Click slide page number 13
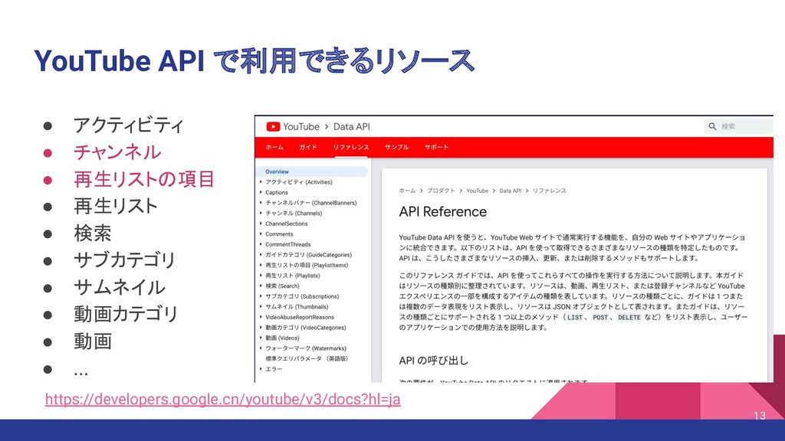The height and width of the screenshot is (441, 785). pos(760,416)
